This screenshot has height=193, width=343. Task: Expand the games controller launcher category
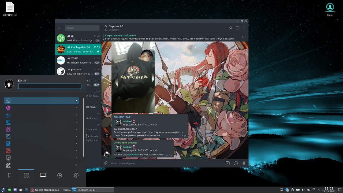(42, 115)
